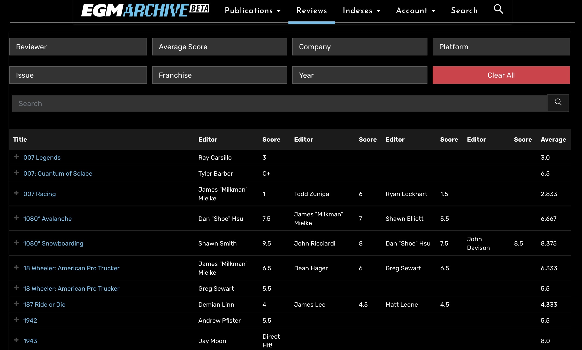Click the C+ score for Quantum of Solace
Viewport: 582px width, 350px height.
coord(266,174)
